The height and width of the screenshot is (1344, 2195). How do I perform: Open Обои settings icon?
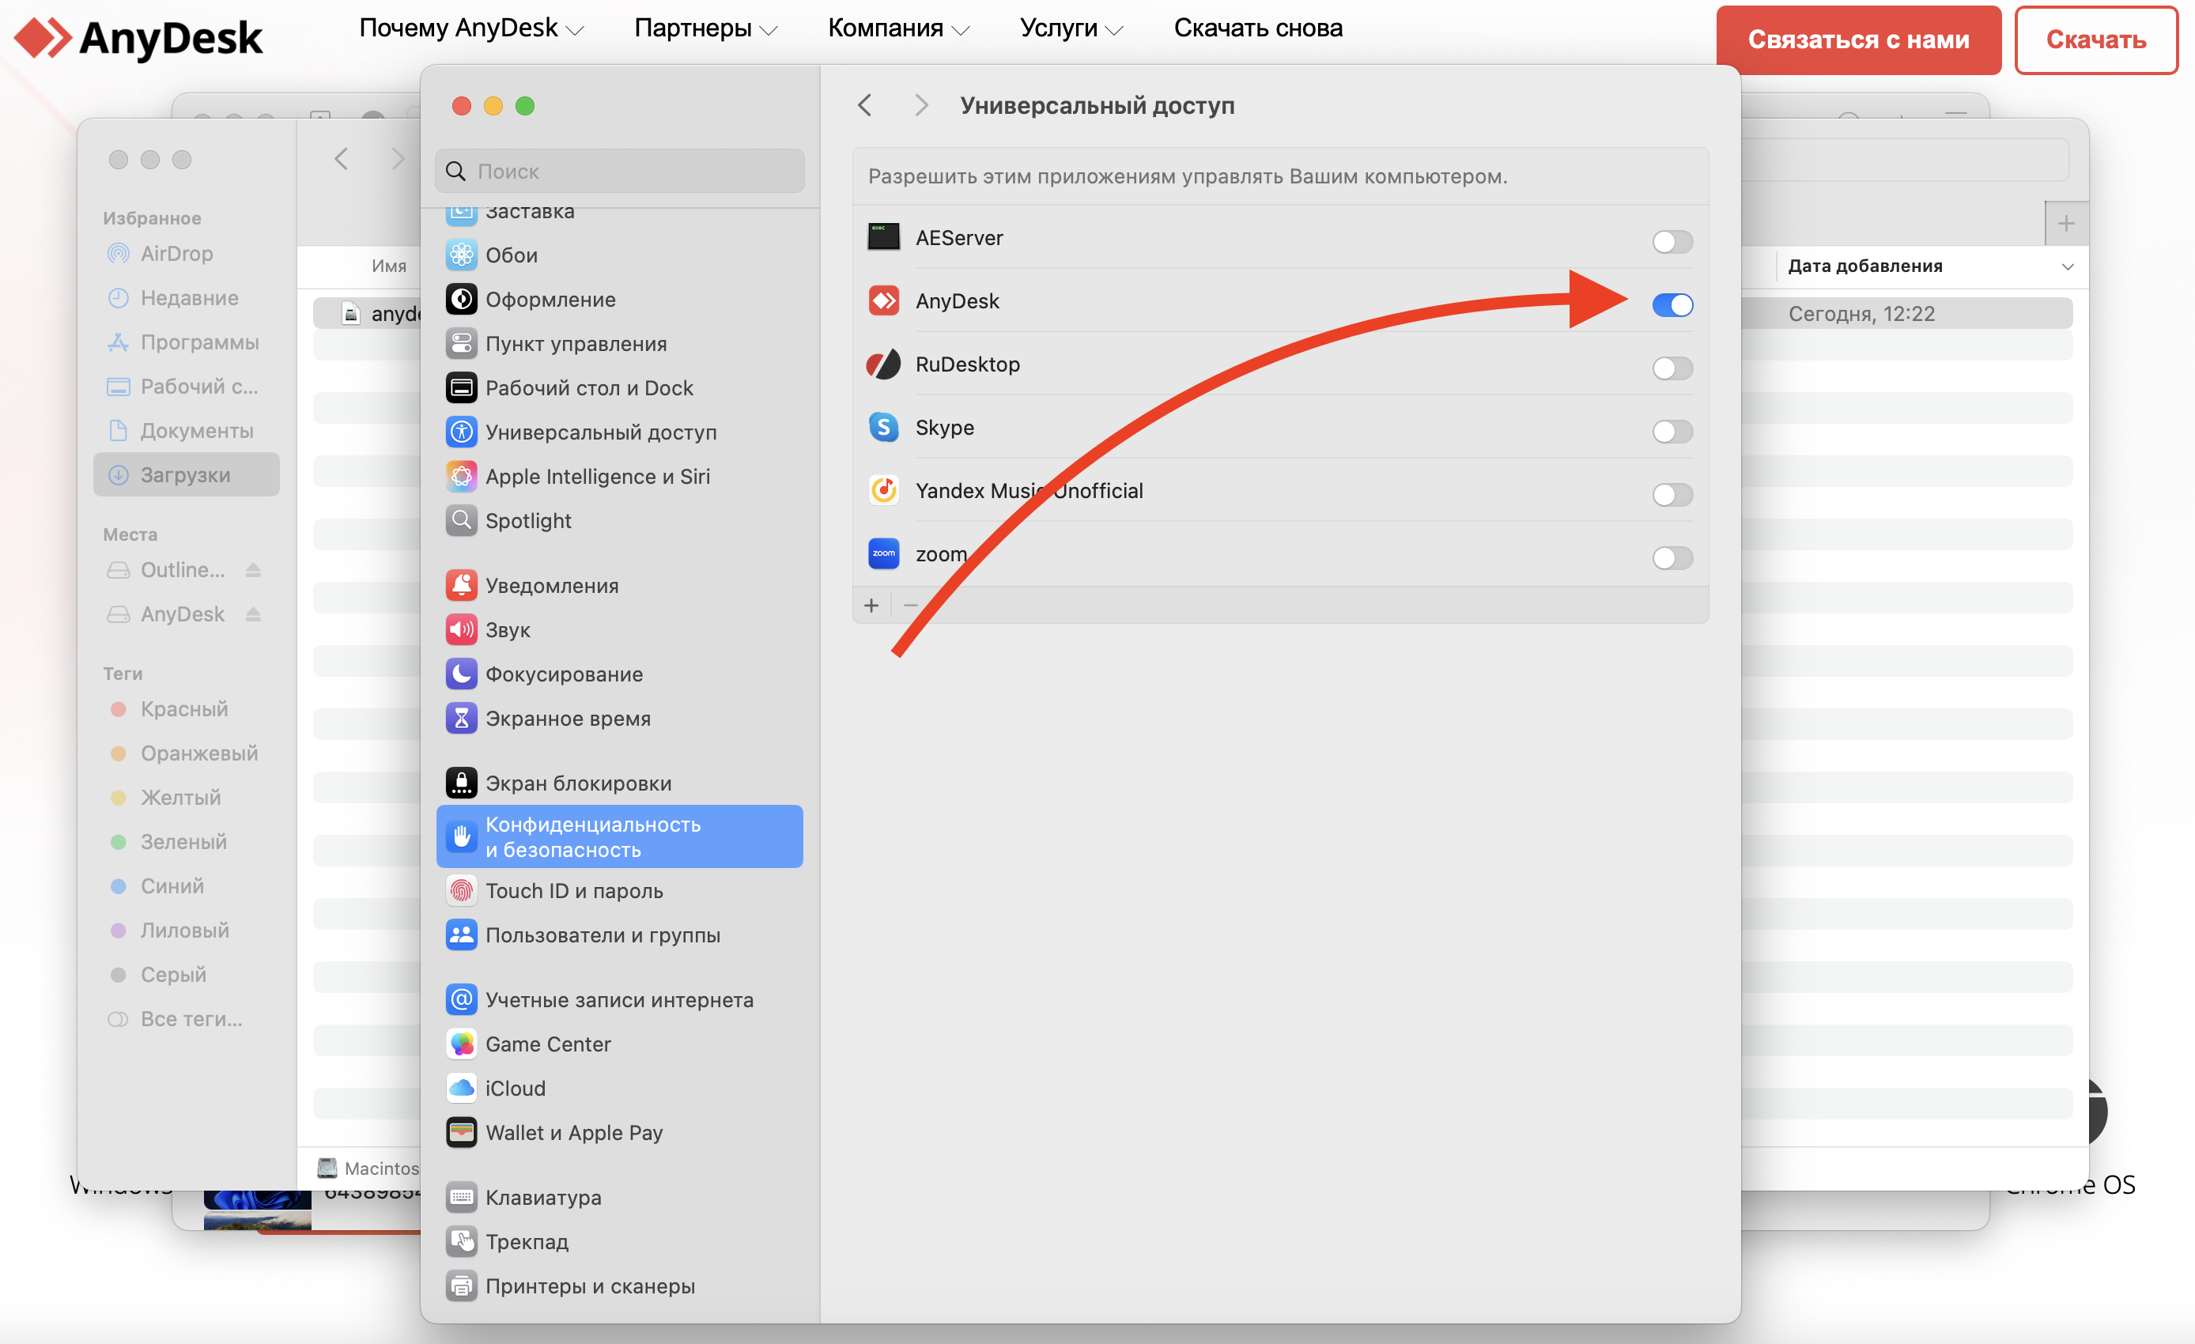click(460, 255)
